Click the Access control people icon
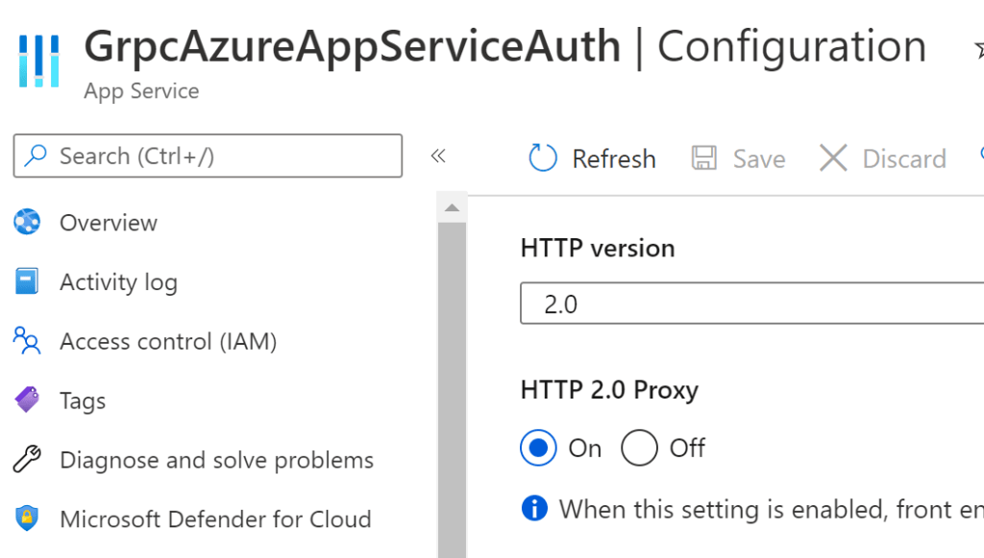This screenshot has width=984, height=558. coord(27,341)
